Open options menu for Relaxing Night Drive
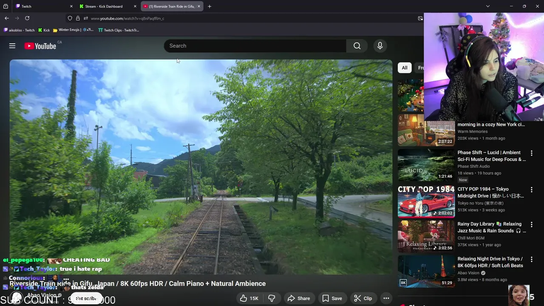The width and height of the screenshot is (544, 306). pos(531,259)
